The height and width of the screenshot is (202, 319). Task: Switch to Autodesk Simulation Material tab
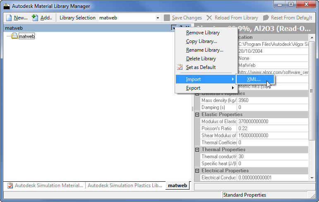click(x=46, y=185)
